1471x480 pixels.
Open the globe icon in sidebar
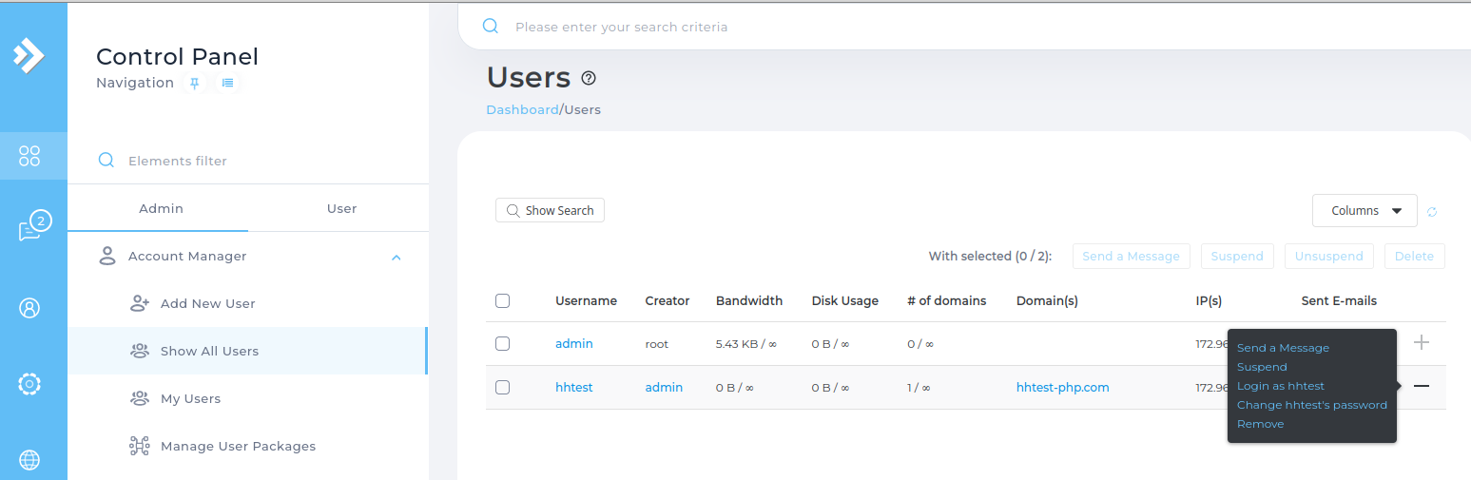coord(29,460)
